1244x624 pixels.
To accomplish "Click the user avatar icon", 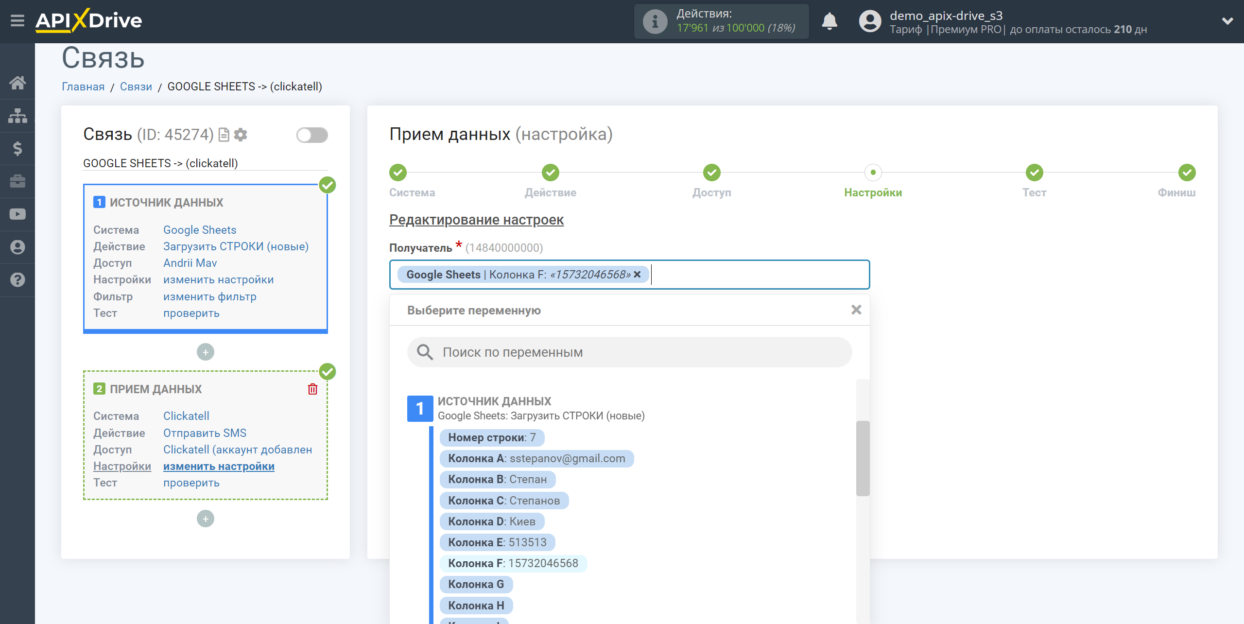I will (x=870, y=21).
